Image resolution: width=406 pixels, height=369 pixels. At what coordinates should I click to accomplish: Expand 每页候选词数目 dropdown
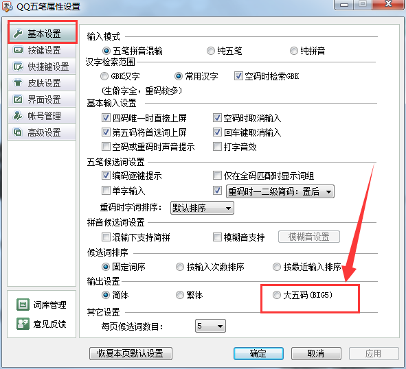(x=210, y=326)
